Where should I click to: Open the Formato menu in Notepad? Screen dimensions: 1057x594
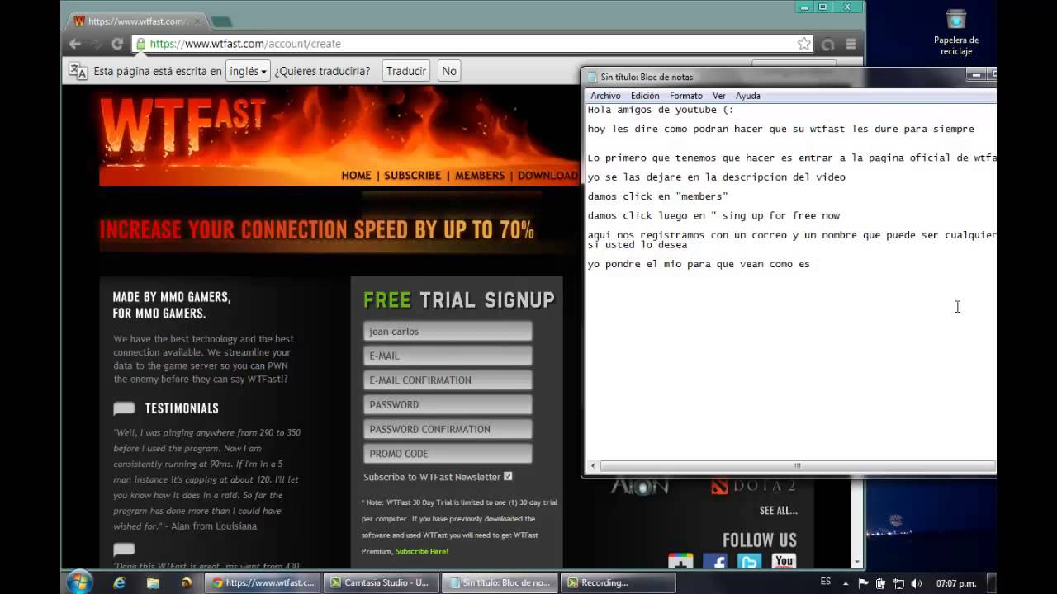[686, 96]
